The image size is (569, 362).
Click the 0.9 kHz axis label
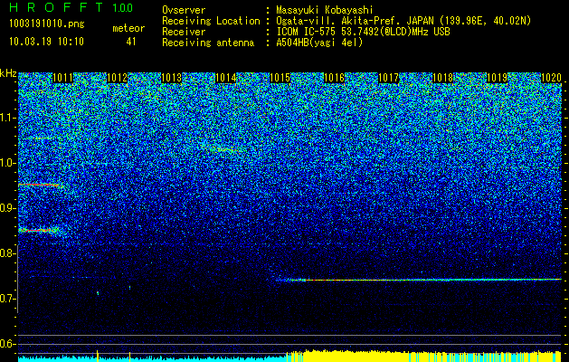coord(7,208)
